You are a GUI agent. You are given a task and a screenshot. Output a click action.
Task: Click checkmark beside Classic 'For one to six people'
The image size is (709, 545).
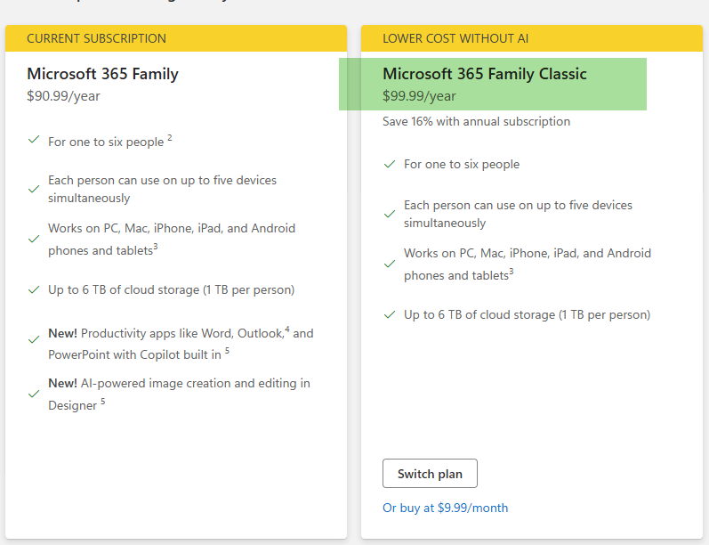[390, 164]
